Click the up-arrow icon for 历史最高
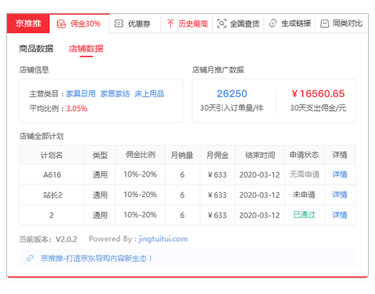 (x=170, y=23)
